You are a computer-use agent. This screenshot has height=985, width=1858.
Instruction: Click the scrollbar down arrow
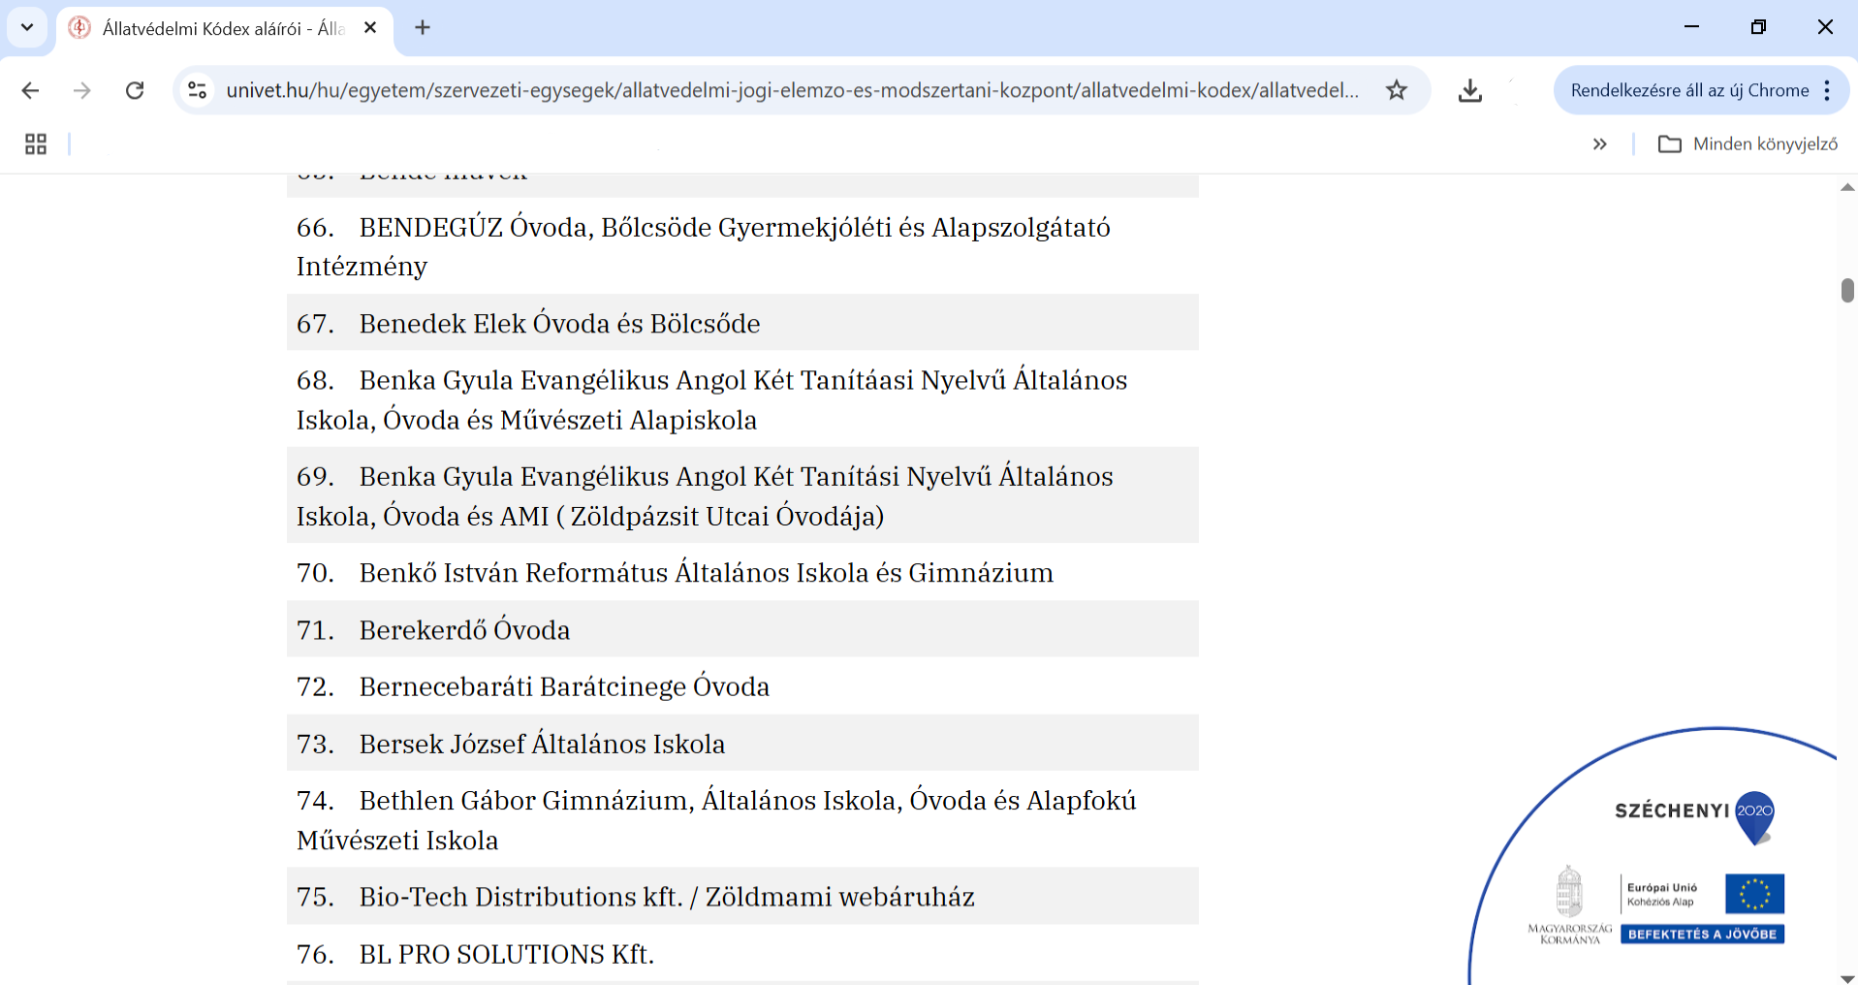coord(1847,978)
